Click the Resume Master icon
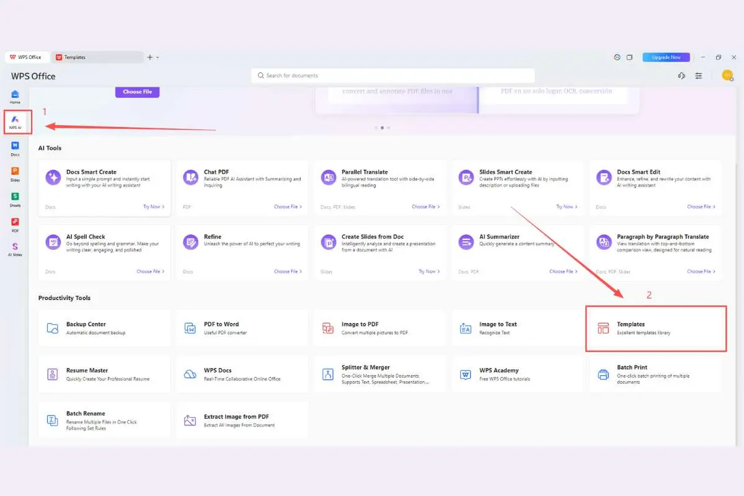The width and height of the screenshot is (744, 496). coord(53,374)
